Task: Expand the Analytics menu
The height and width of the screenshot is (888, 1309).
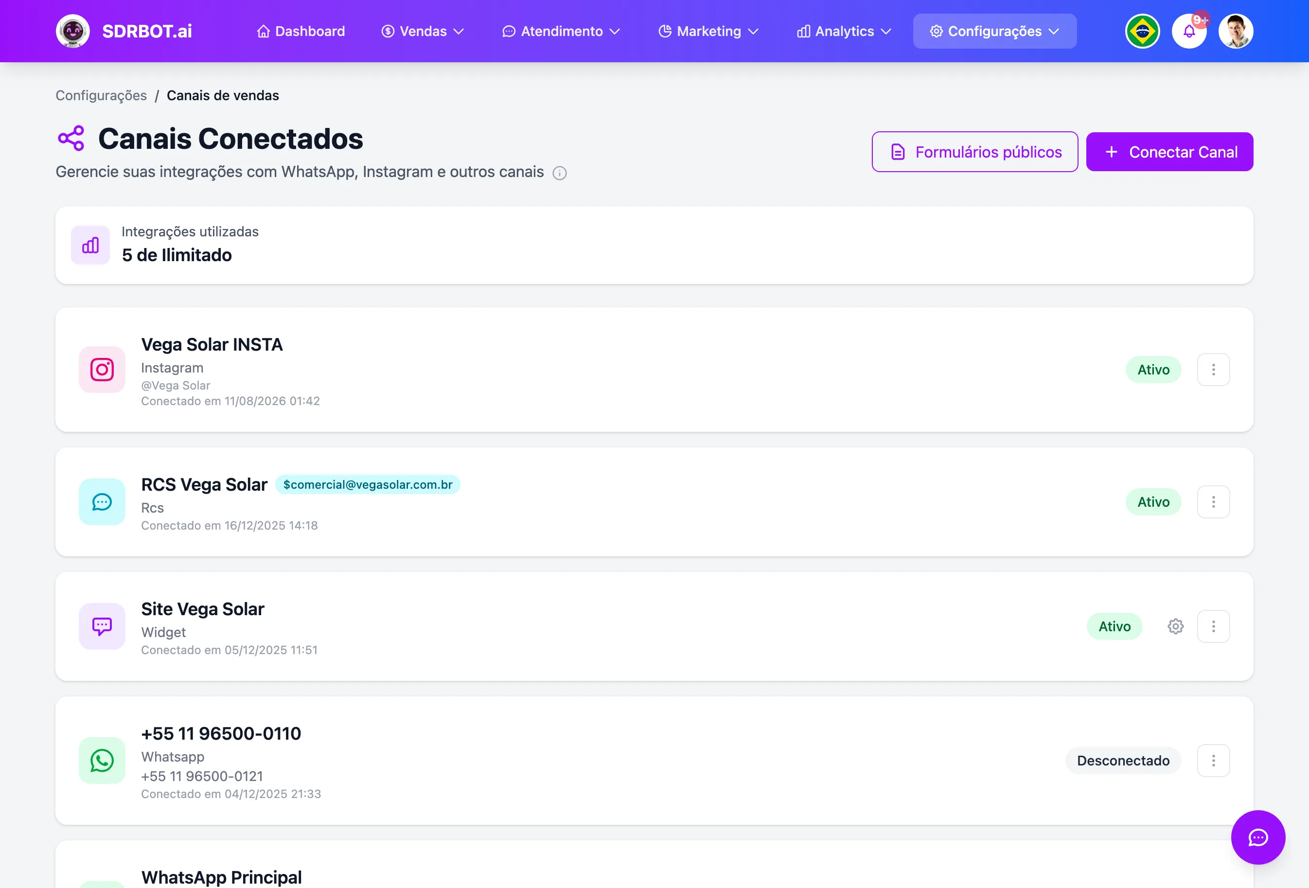Action: tap(844, 31)
